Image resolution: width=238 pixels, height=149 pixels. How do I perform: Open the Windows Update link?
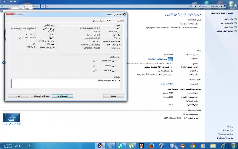[226, 134]
